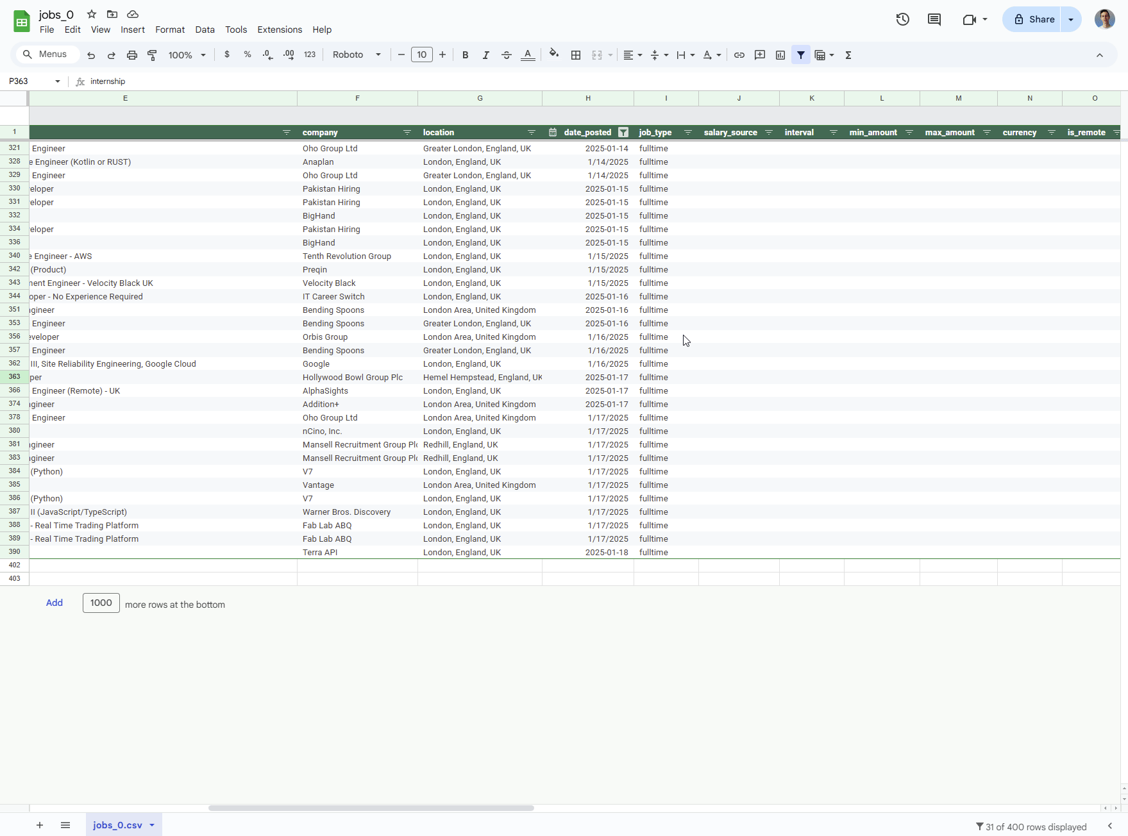The height and width of the screenshot is (836, 1128).
Task: Toggle bold formatting
Action: point(466,55)
